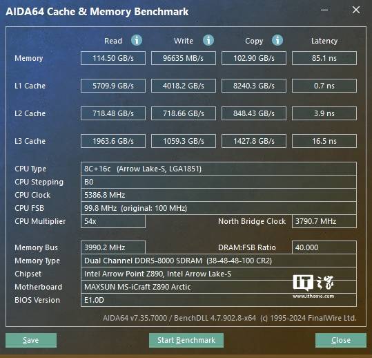Click the CPU Type field showing Arrow Lake-S
The width and height of the screenshot is (372, 358).
pyautogui.click(x=219, y=169)
